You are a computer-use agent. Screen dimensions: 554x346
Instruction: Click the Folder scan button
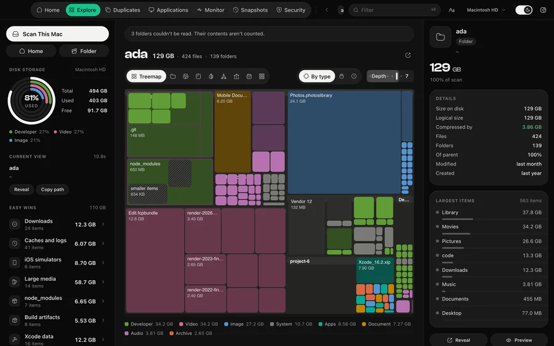[84, 51]
